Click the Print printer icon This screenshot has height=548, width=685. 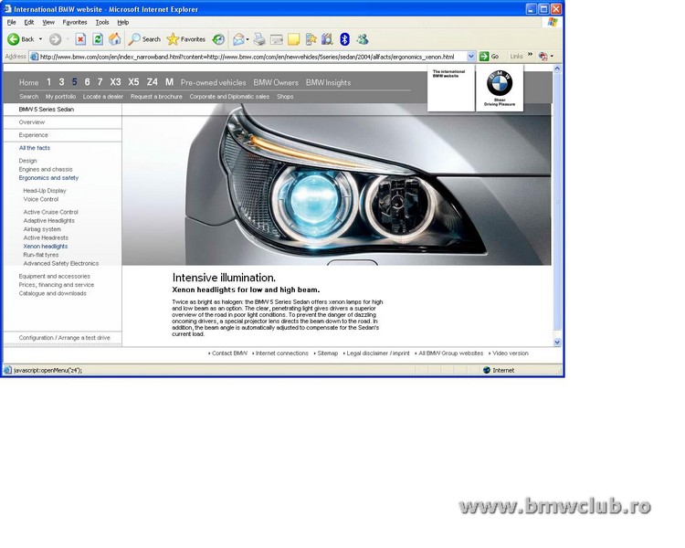pyautogui.click(x=259, y=39)
